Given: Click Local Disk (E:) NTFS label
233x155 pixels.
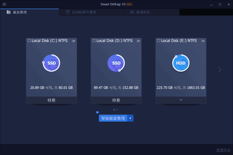Looking at the screenshot, I should tap(179, 41).
